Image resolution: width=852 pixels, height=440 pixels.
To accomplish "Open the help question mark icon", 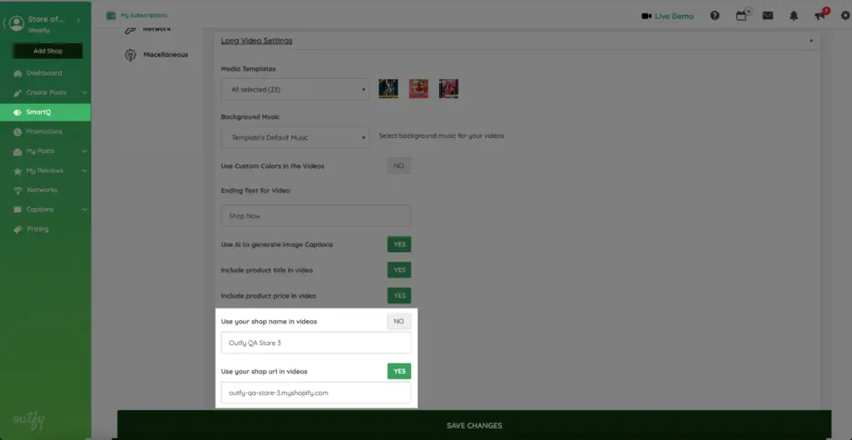I will (715, 16).
